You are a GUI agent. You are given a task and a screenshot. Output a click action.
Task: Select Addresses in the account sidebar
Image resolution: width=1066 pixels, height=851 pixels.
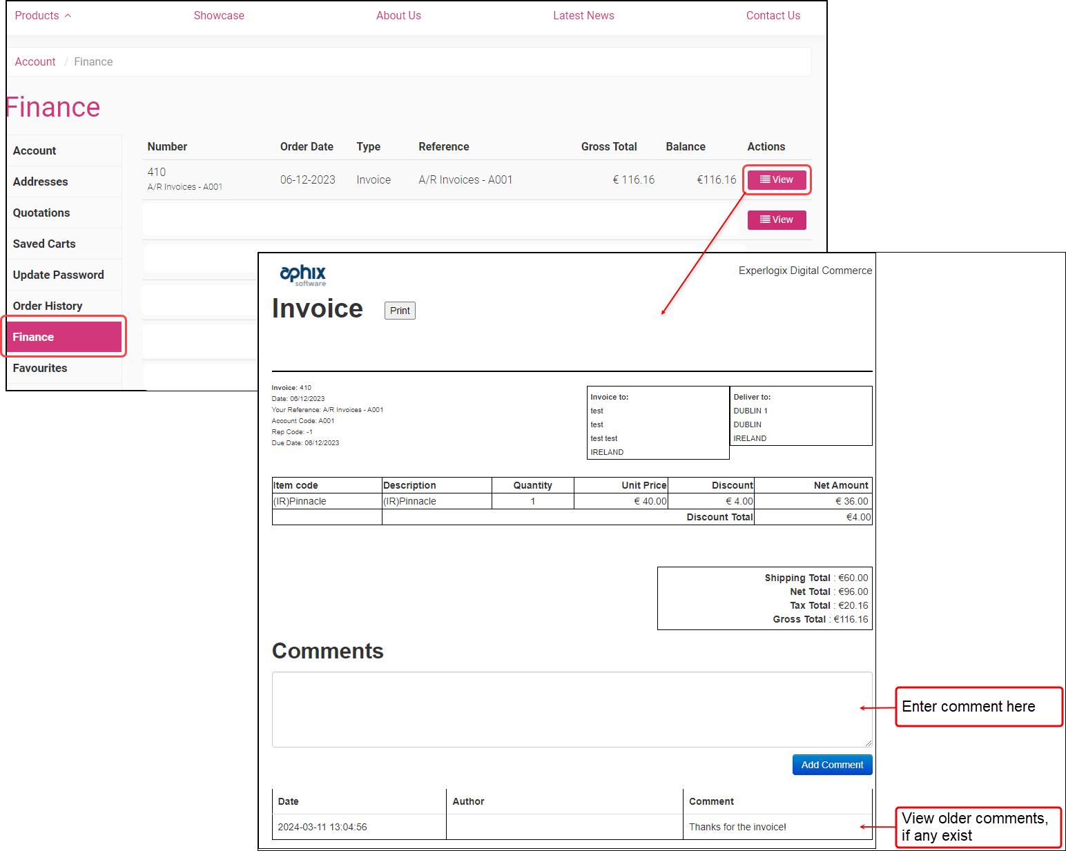tap(40, 182)
